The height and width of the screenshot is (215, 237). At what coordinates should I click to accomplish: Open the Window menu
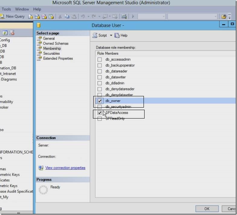tap(22, 9)
